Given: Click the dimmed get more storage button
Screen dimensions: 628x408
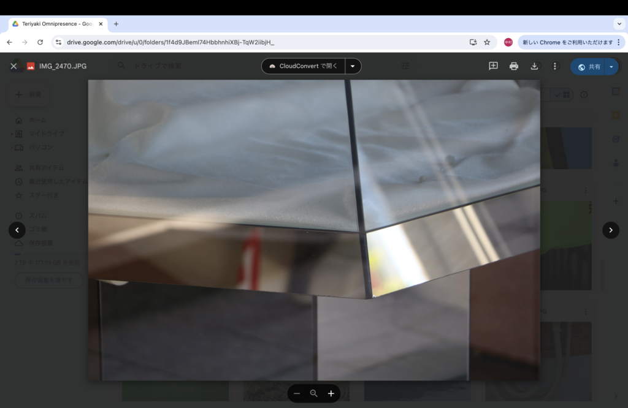Looking at the screenshot, I should 49,280.
